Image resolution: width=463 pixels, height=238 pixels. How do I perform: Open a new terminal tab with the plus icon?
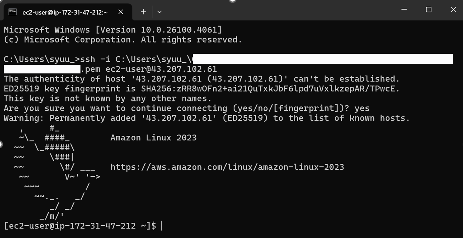(143, 12)
